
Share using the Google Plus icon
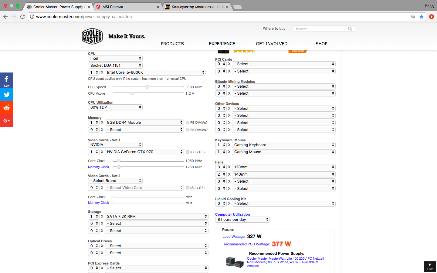click(6, 121)
